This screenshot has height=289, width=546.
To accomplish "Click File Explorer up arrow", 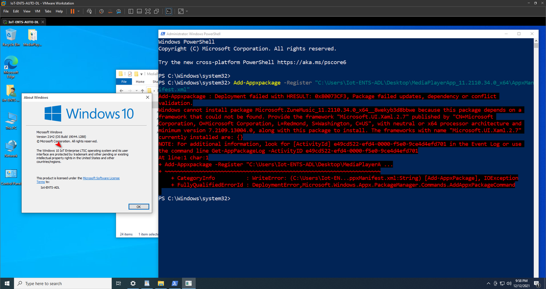I will (x=142, y=91).
